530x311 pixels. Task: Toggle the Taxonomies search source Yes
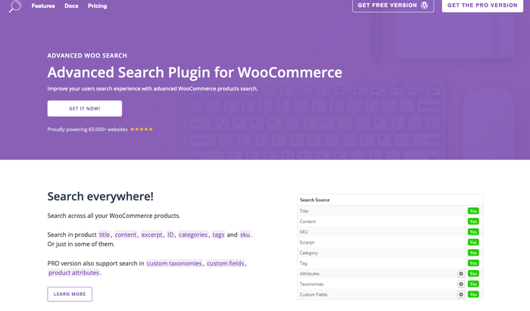tap(473, 284)
